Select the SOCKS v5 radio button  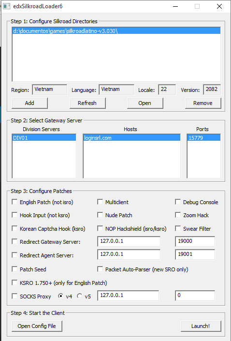(80, 296)
